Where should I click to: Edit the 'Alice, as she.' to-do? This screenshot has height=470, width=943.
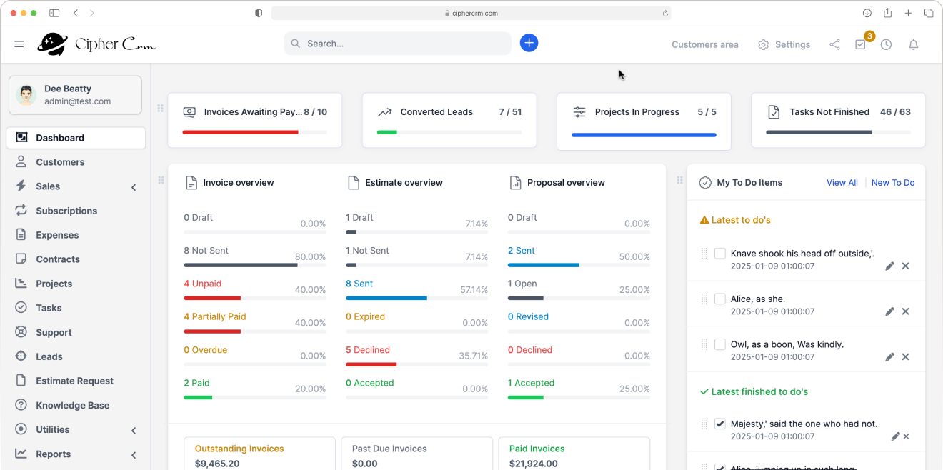tap(889, 311)
